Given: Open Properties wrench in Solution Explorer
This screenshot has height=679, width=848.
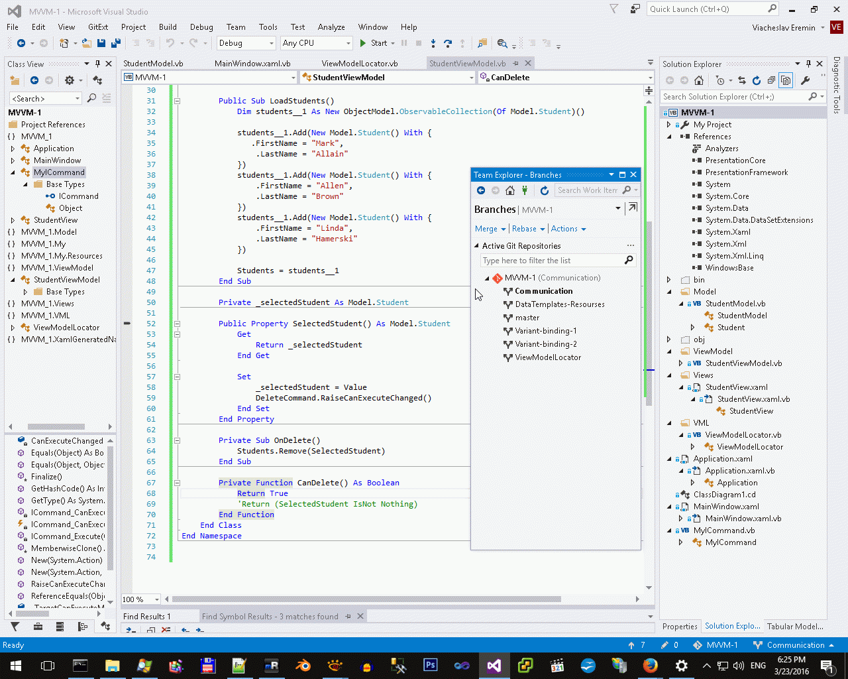Looking at the screenshot, I should (x=805, y=81).
